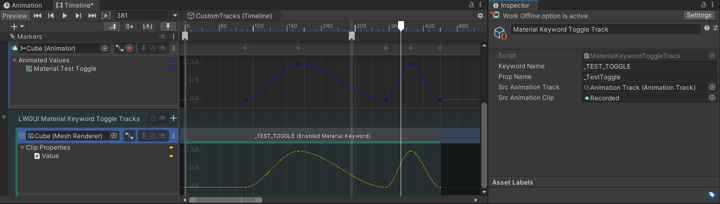The height and width of the screenshot is (204, 720).
Task: Show curves for Cube (Animator) track
Action: click(120, 48)
